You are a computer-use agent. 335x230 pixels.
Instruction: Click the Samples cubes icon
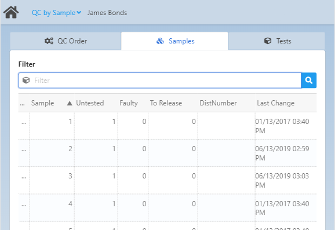(160, 41)
